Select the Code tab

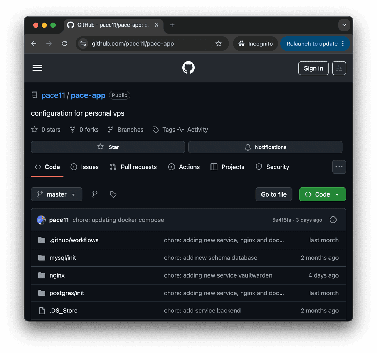click(x=47, y=167)
